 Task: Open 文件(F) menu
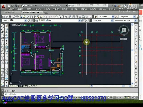11,9
